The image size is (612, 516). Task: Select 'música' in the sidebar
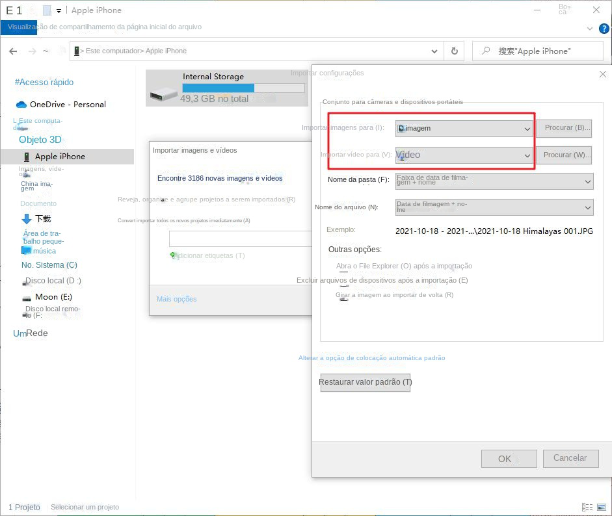[44, 251]
